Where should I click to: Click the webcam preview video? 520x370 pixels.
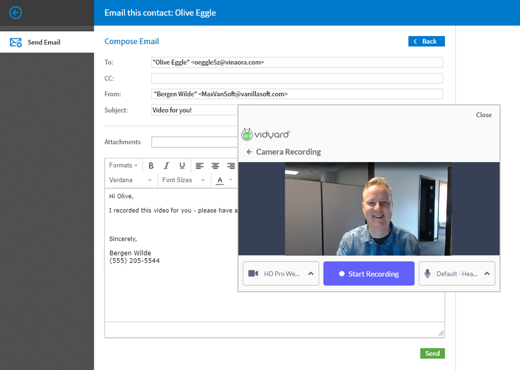click(368, 209)
